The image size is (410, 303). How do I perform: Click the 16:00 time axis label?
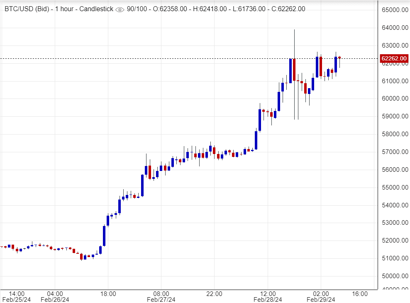coord(360,293)
